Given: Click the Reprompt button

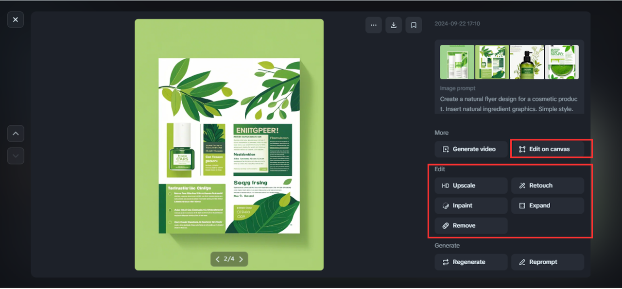Looking at the screenshot, I should 548,262.
